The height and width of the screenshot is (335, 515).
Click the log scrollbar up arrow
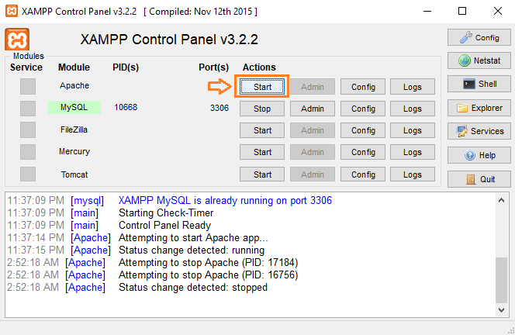tap(501, 200)
